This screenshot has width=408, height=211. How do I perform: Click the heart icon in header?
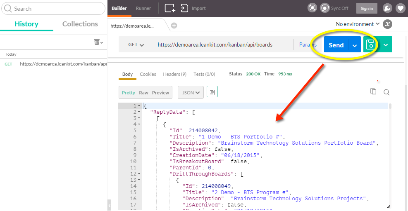tap(401, 8)
